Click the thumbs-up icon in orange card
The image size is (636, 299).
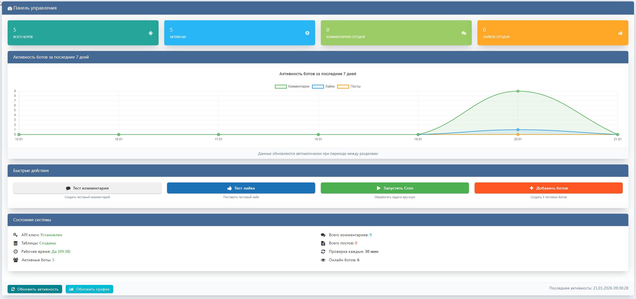(620, 33)
